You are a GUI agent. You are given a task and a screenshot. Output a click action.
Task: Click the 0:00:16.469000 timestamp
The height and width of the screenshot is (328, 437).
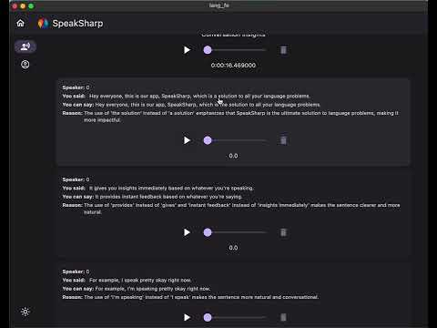coord(233,66)
